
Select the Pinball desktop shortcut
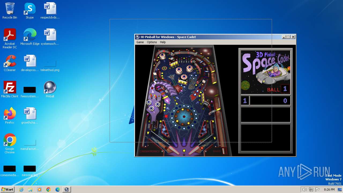[50, 90]
